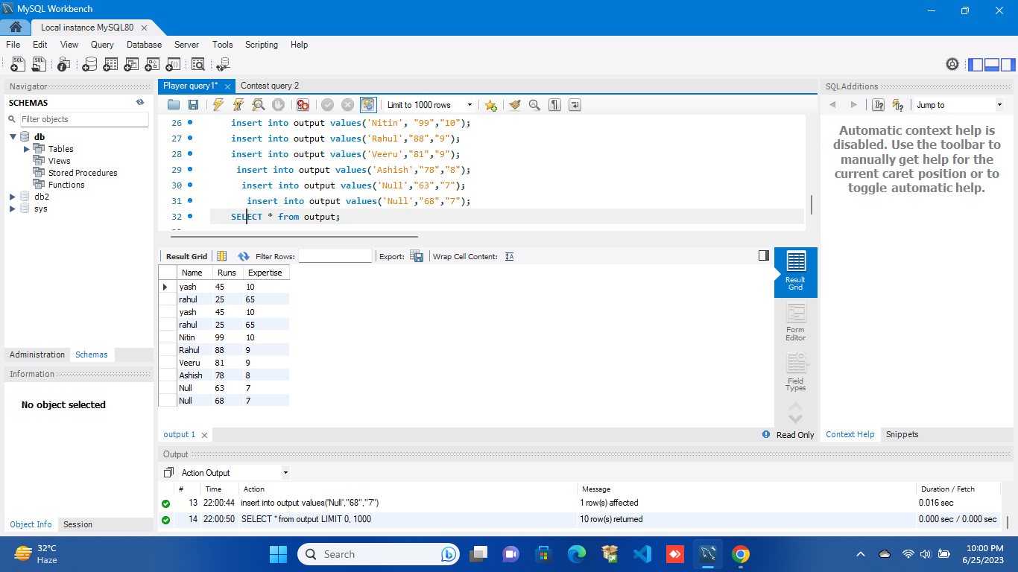The width and height of the screenshot is (1018, 572).
Task: Open the Query menu
Action: click(x=101, y=45)
